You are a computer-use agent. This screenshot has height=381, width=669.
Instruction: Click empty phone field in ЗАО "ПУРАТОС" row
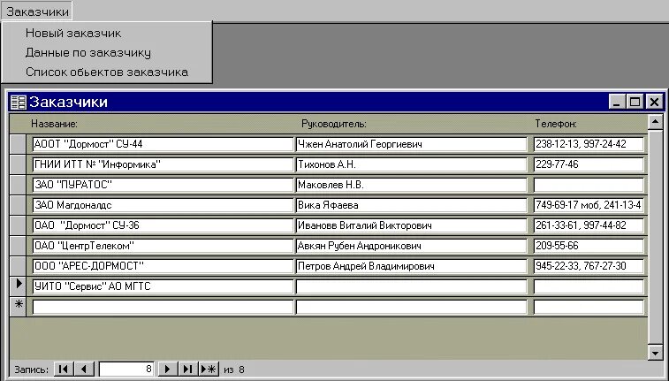(x=589, y=185)
